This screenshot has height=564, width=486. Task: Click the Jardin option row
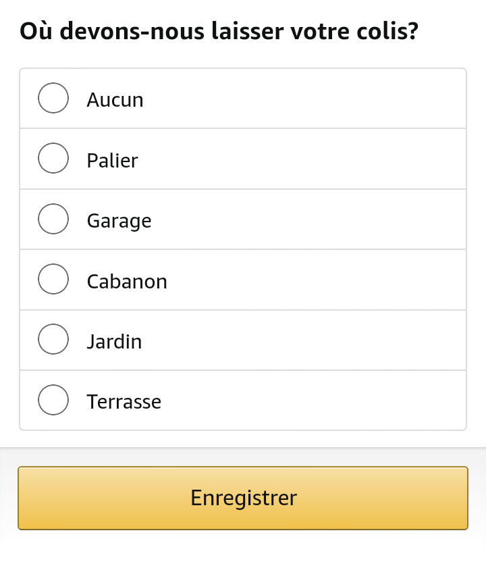pyautogui.click(x=243, y=339)
